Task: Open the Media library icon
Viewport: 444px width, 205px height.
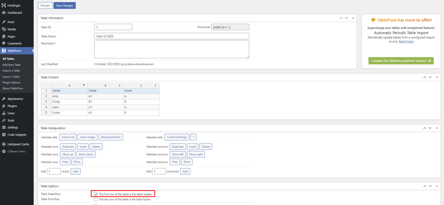Action: (3, 29)
